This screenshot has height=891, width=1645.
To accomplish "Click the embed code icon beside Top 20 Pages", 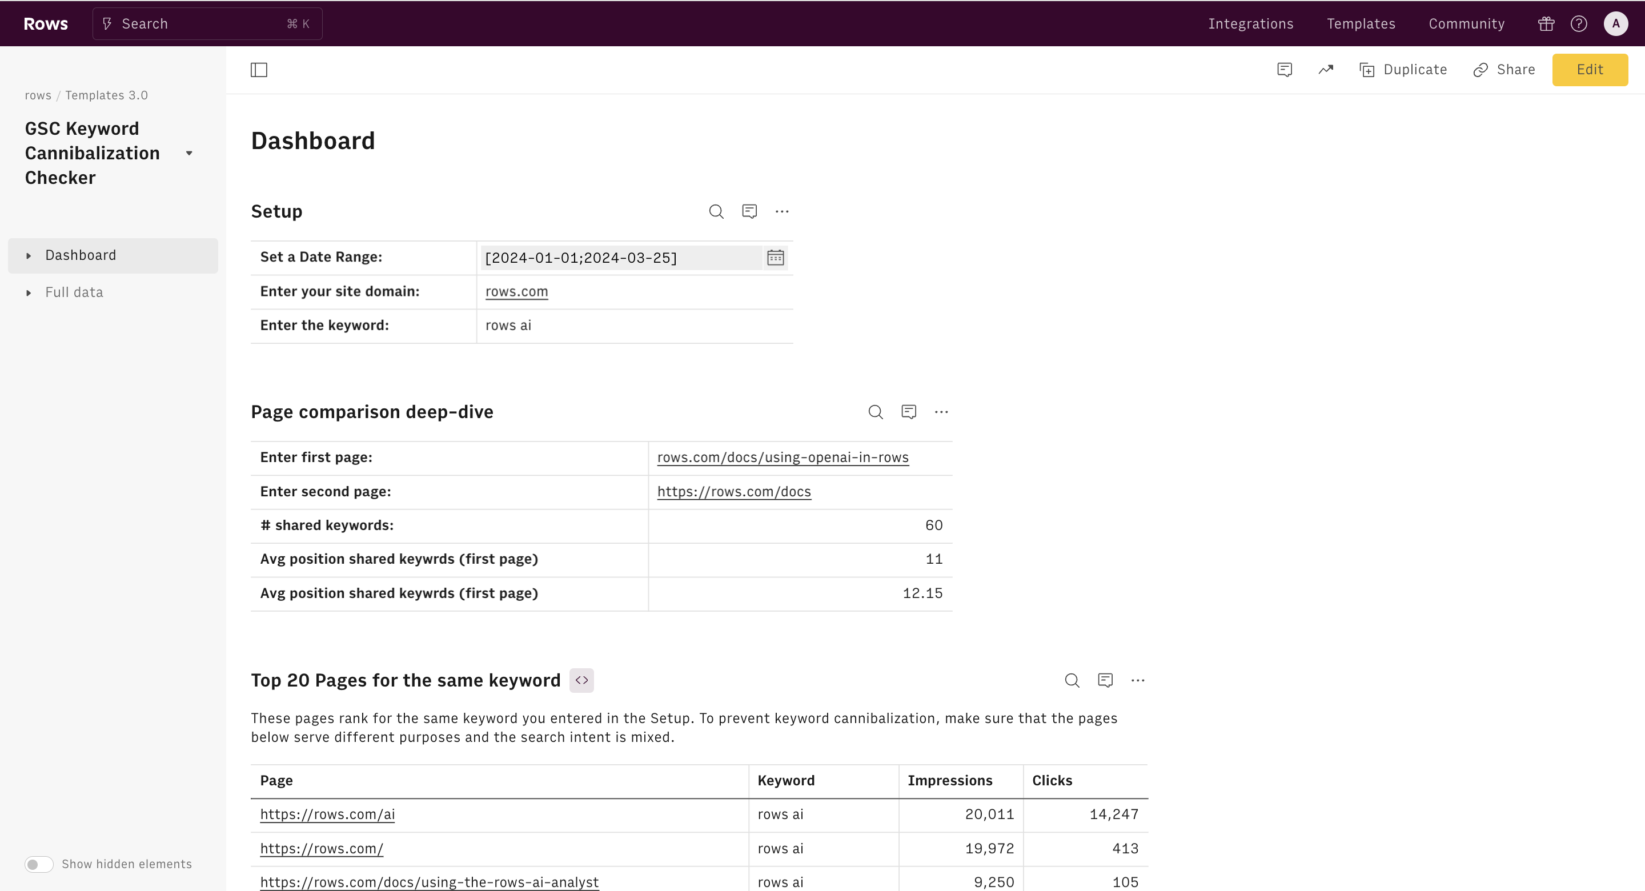I will click(x=581, y=680).
